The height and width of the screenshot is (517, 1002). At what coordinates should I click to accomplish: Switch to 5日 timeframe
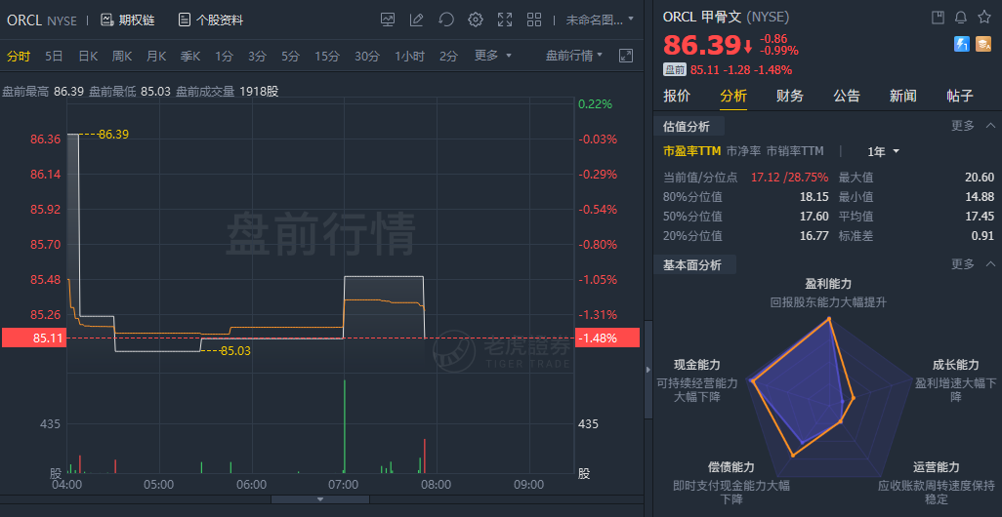55,57
